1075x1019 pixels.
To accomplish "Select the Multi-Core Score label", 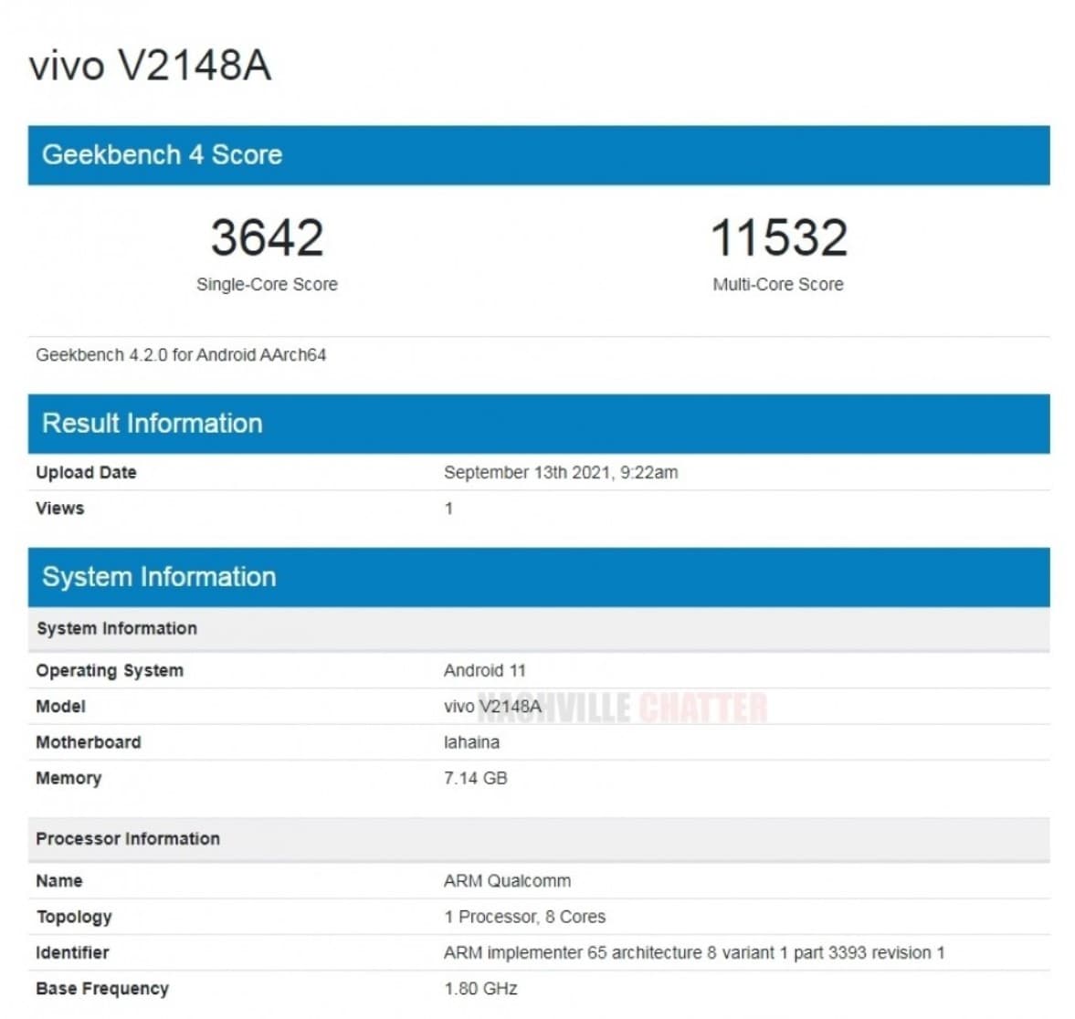I will pyautogui.click(x=778, y=285).
